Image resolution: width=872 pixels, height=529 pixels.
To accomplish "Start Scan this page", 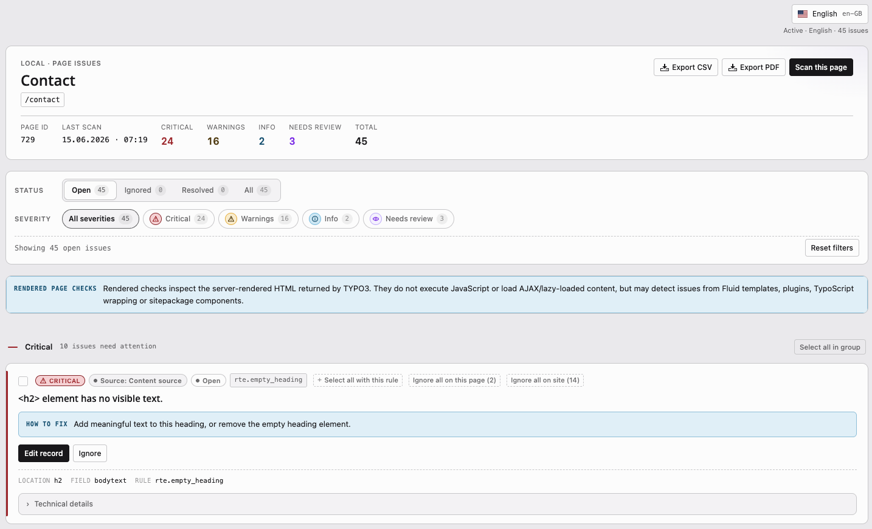I will [821, 67].
